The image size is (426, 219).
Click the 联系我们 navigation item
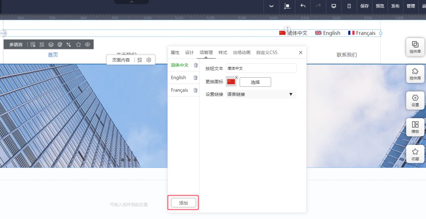(x=347, y=55)
